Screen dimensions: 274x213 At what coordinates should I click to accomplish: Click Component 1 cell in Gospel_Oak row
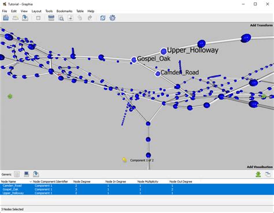click(43, 189)
